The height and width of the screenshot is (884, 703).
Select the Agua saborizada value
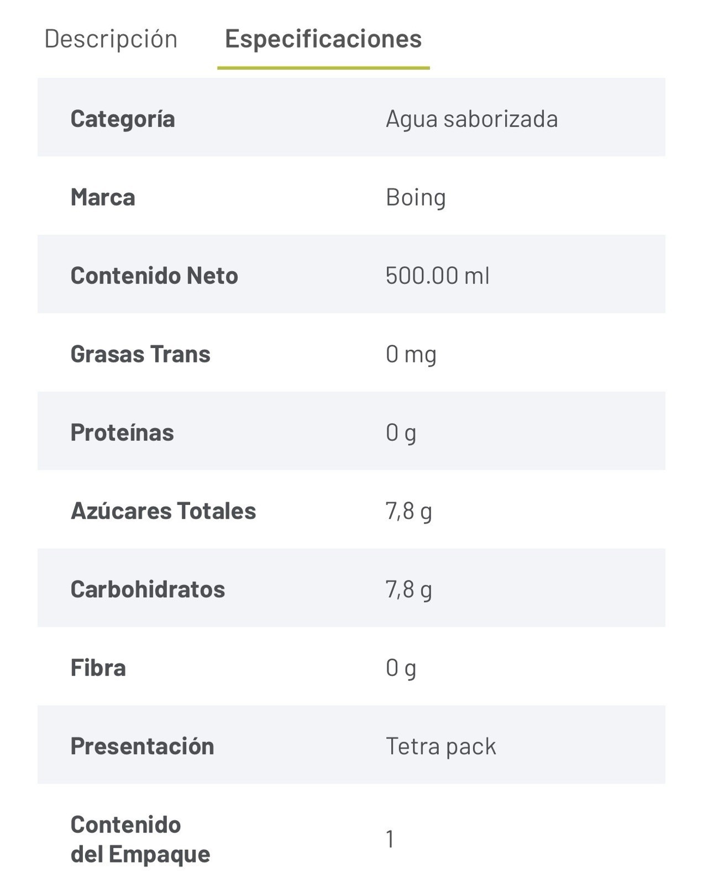coord(472,119)
